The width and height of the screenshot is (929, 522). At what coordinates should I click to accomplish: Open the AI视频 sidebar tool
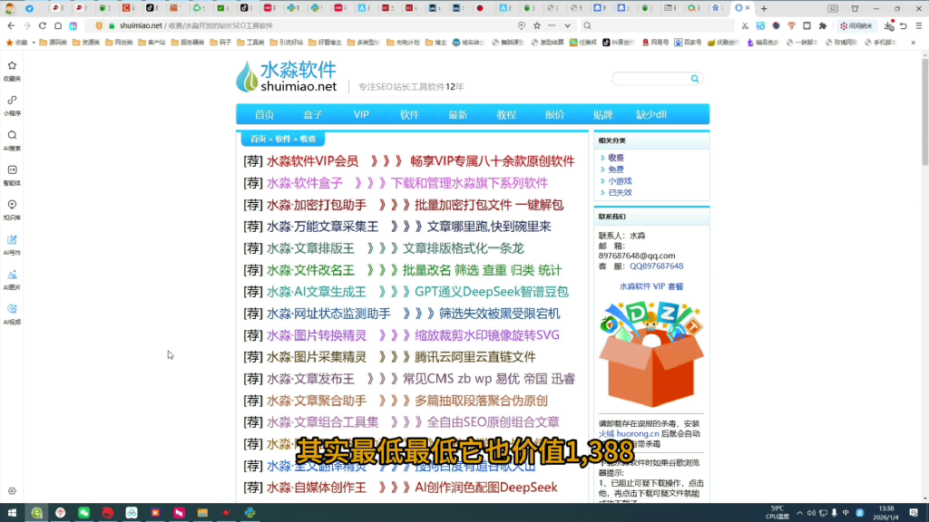click(12, 309)
